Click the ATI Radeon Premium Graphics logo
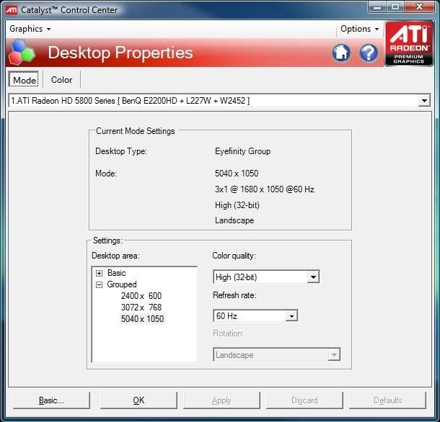This screenshot has width=440, height=422. 408,44
